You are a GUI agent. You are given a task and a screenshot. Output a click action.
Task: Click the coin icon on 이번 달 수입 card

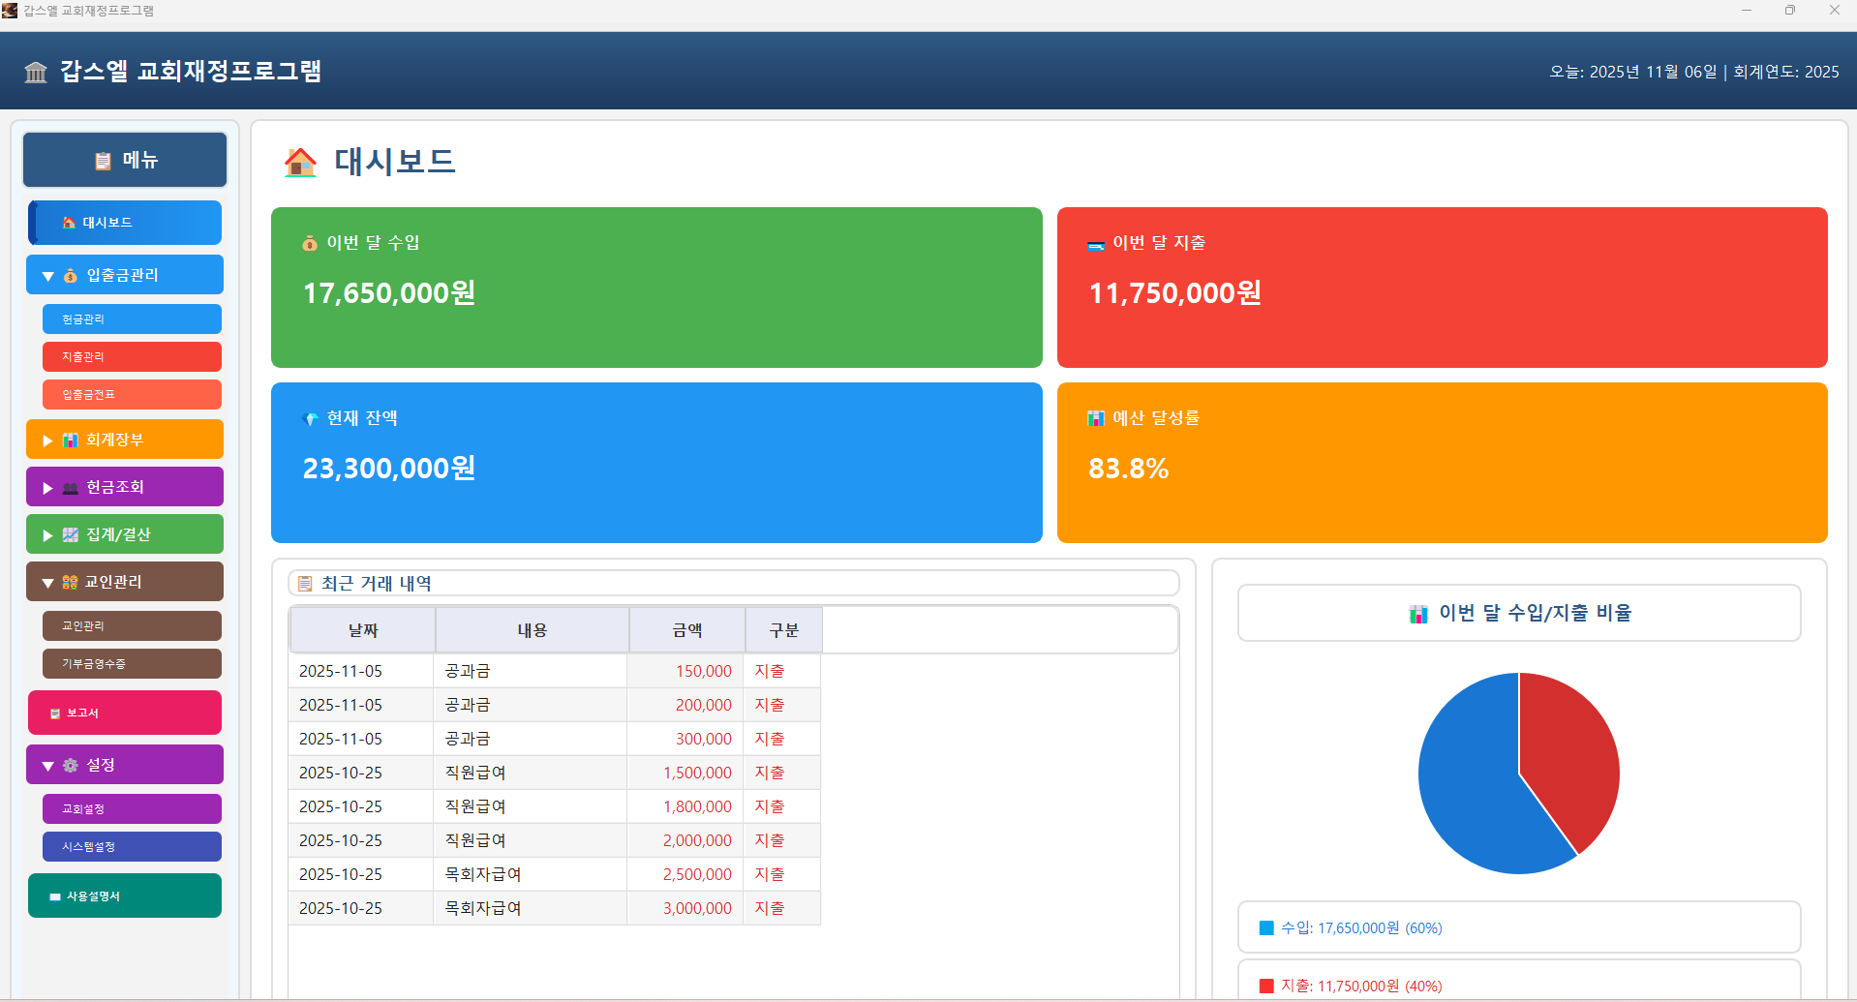[310, 243]
